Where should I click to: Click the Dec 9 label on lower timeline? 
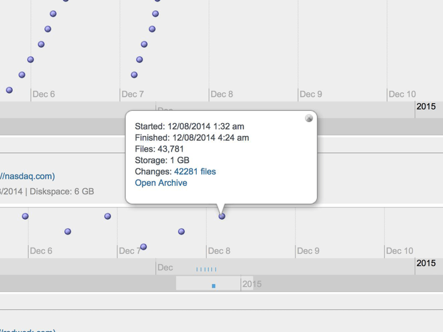click(x=308, y=251)
